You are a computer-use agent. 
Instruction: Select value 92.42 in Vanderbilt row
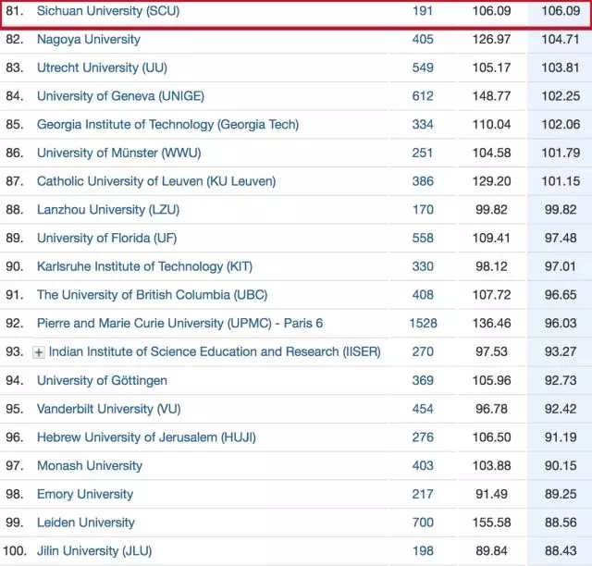[x=561, y=409]
